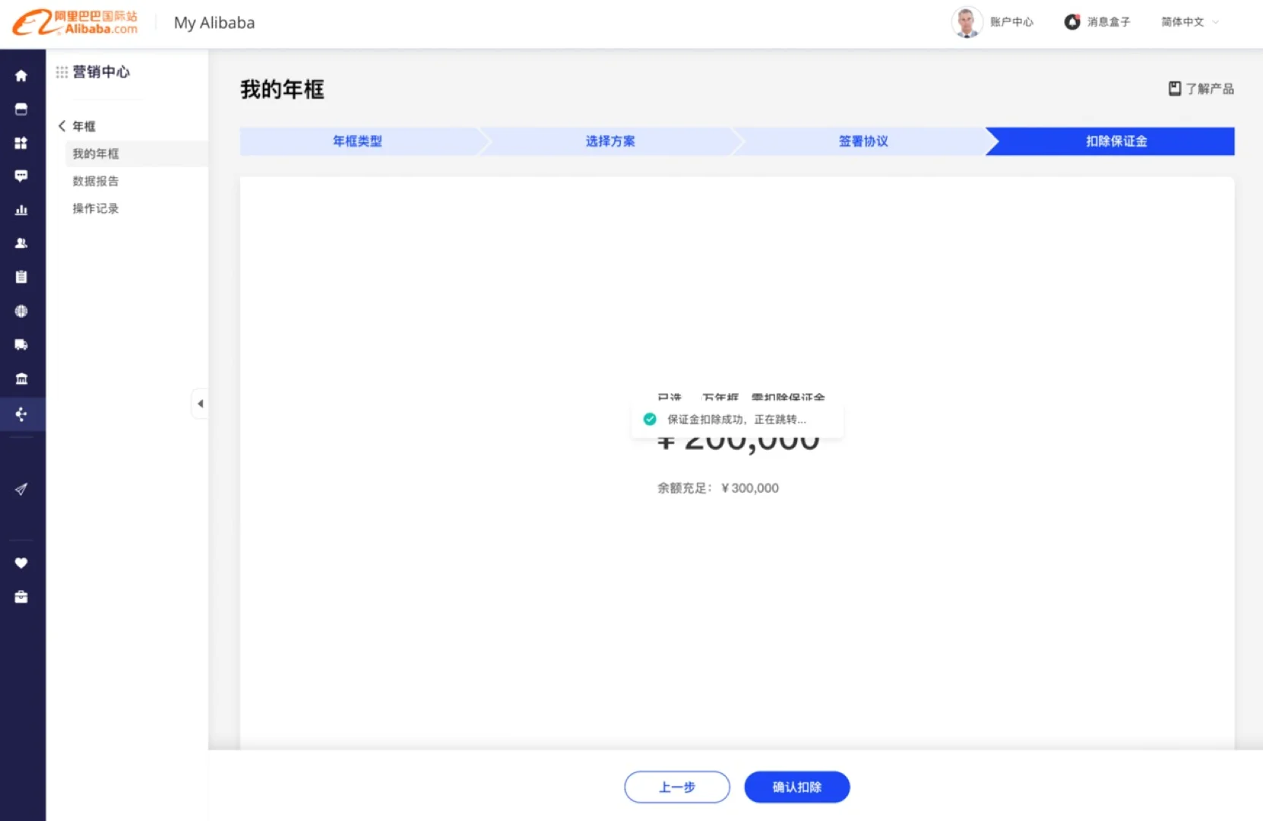Image resolution: width=1263 pixels, height=821 pixels.
Task: Open the bar chart analytics sidebar icon
Action: [21, 211]
